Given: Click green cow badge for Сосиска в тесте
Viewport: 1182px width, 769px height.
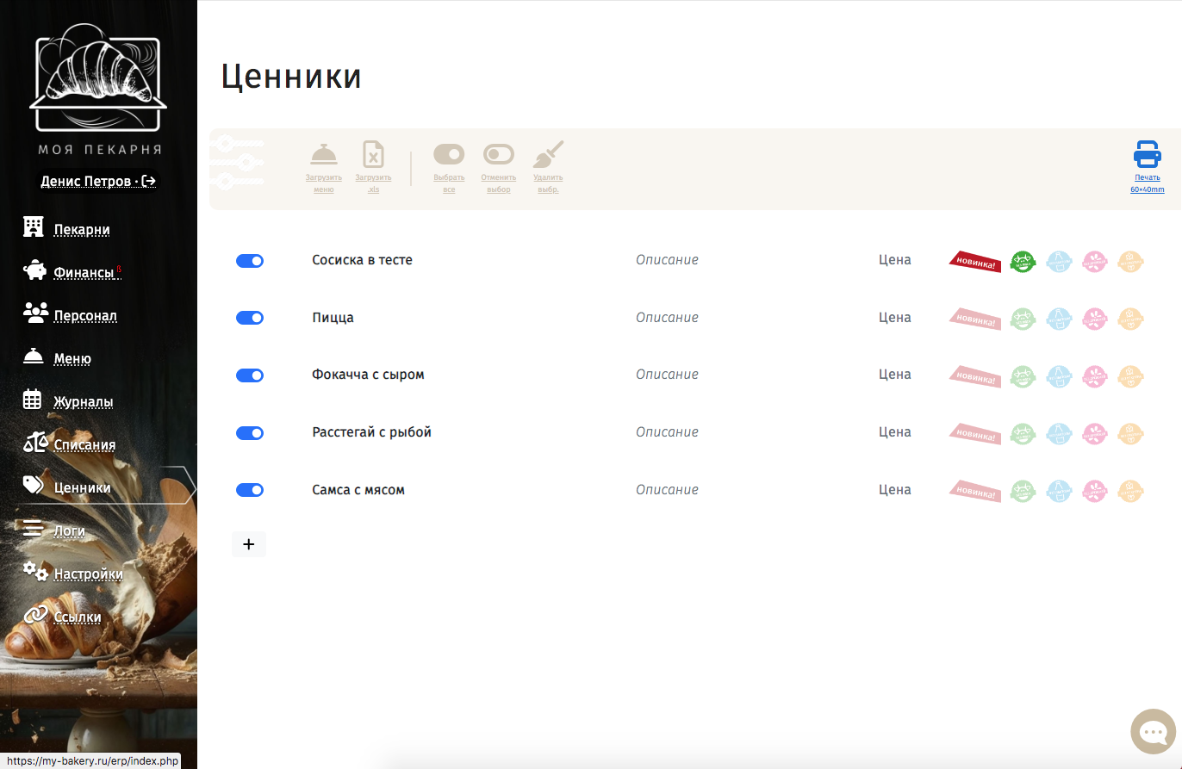Looking at the screenshot, I should pyautogui.click(x=1023, y=261).
